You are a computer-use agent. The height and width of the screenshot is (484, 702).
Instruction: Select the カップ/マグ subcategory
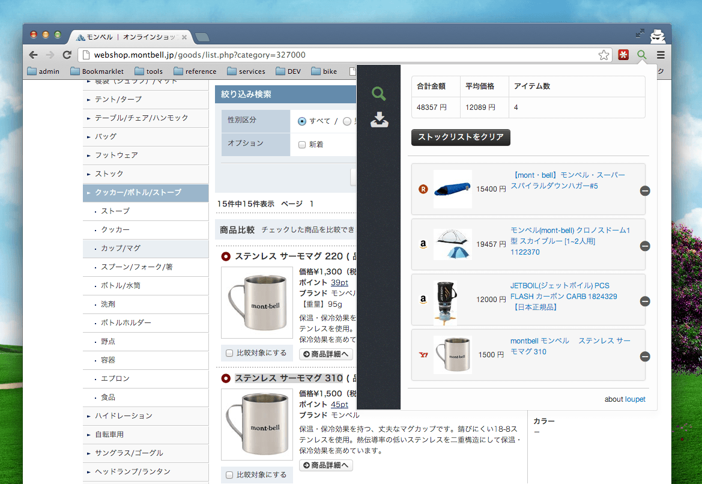146,249
